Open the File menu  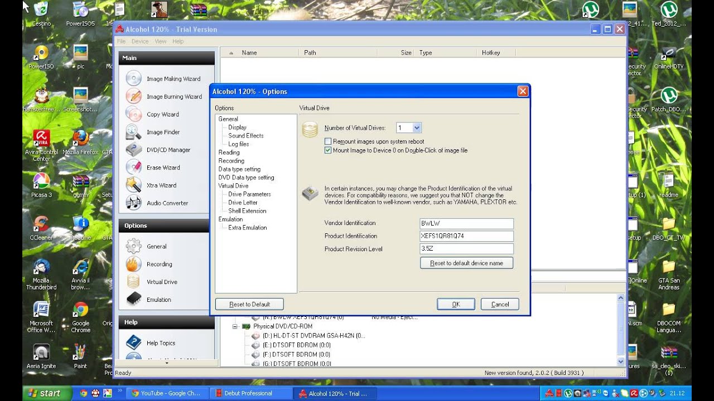pyautogui.click(x=121, y=41)
